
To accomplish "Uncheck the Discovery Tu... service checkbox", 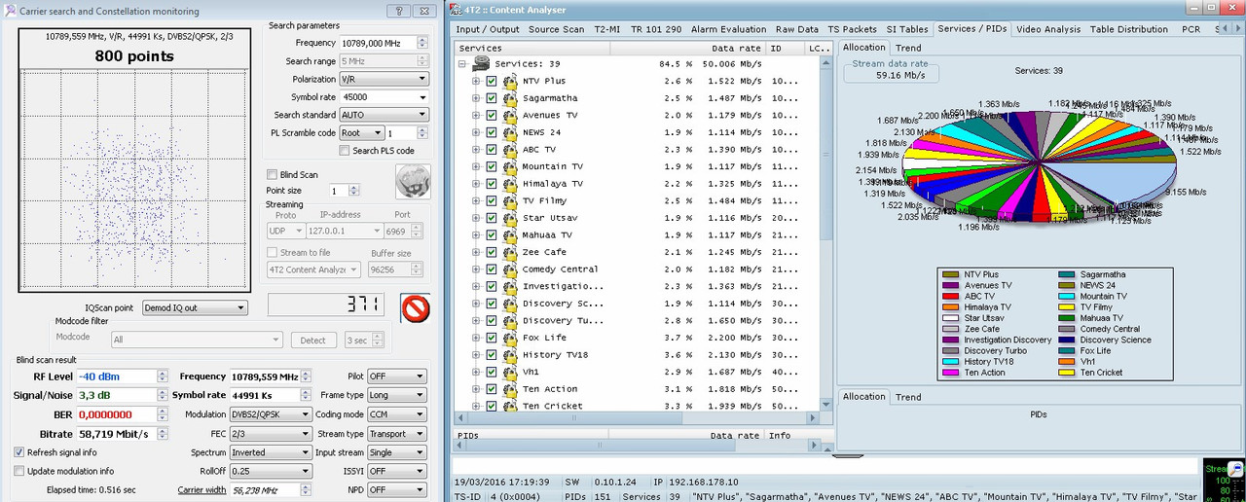I will click(492, 321).
